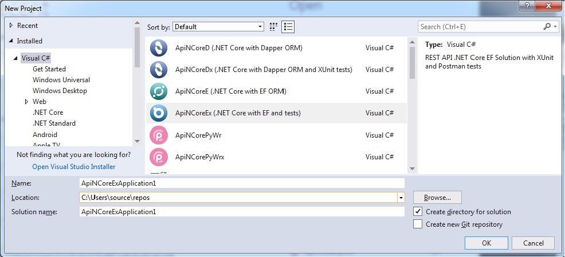
Task: Click the Name input field
Action: [x=242, y=183]
